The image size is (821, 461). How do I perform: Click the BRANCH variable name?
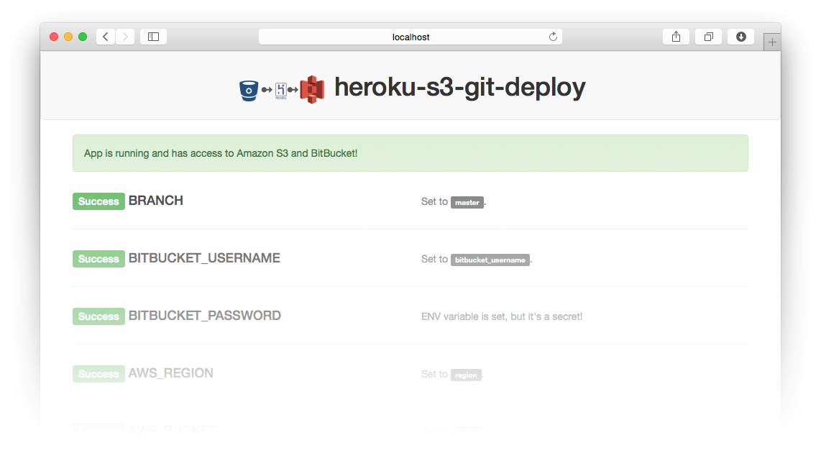pyautogui.click(x=156, y=201)
